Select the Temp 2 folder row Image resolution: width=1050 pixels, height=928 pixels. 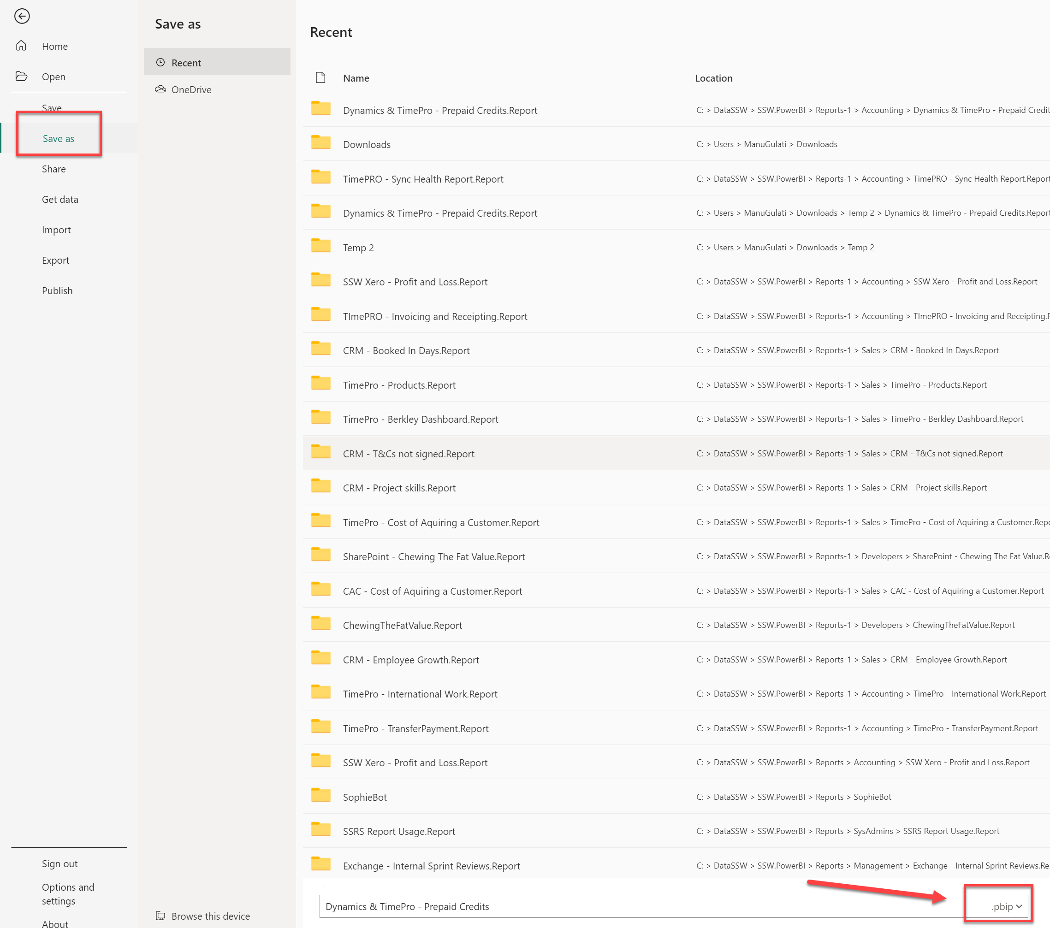point(358,248)
